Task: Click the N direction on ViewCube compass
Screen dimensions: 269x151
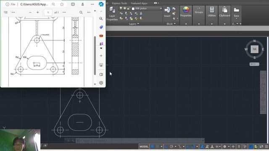Action: (254, 41)
